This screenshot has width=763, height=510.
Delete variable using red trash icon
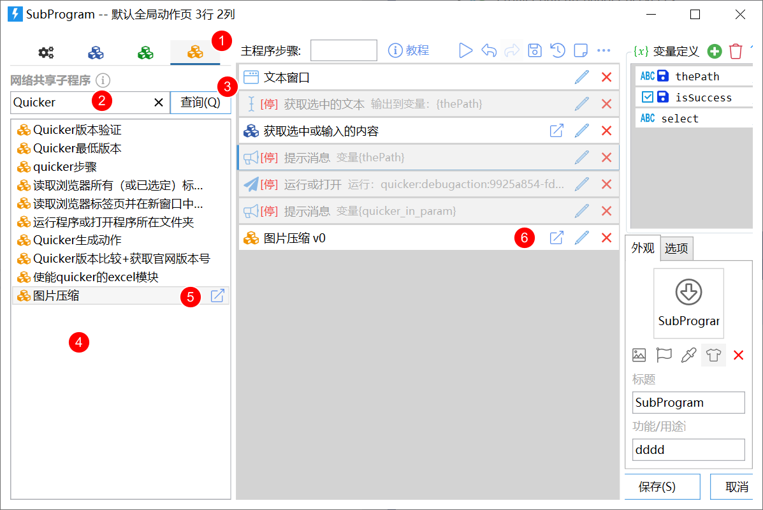736,51
